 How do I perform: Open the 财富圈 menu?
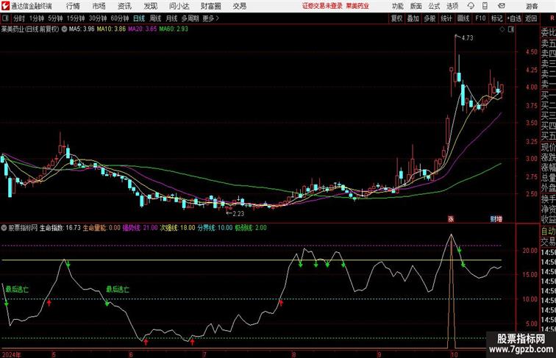pos(210,6)
